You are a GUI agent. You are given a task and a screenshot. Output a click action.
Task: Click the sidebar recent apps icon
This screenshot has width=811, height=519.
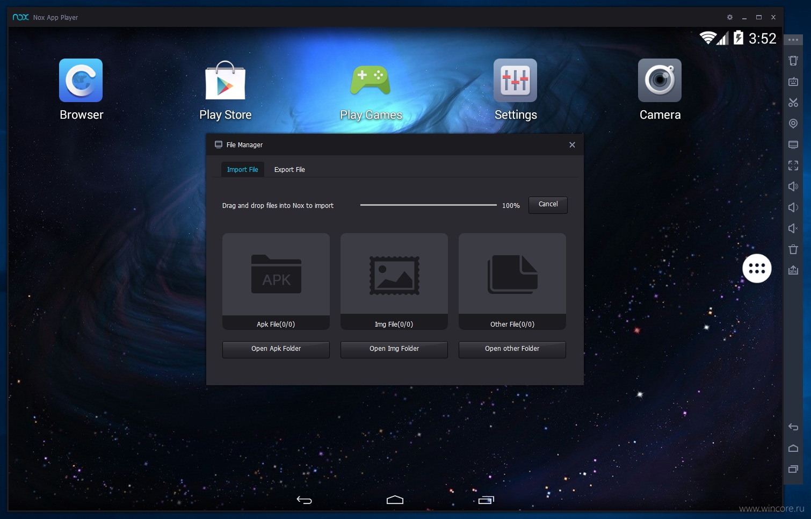pyautogui.click(x=793, y=469)
